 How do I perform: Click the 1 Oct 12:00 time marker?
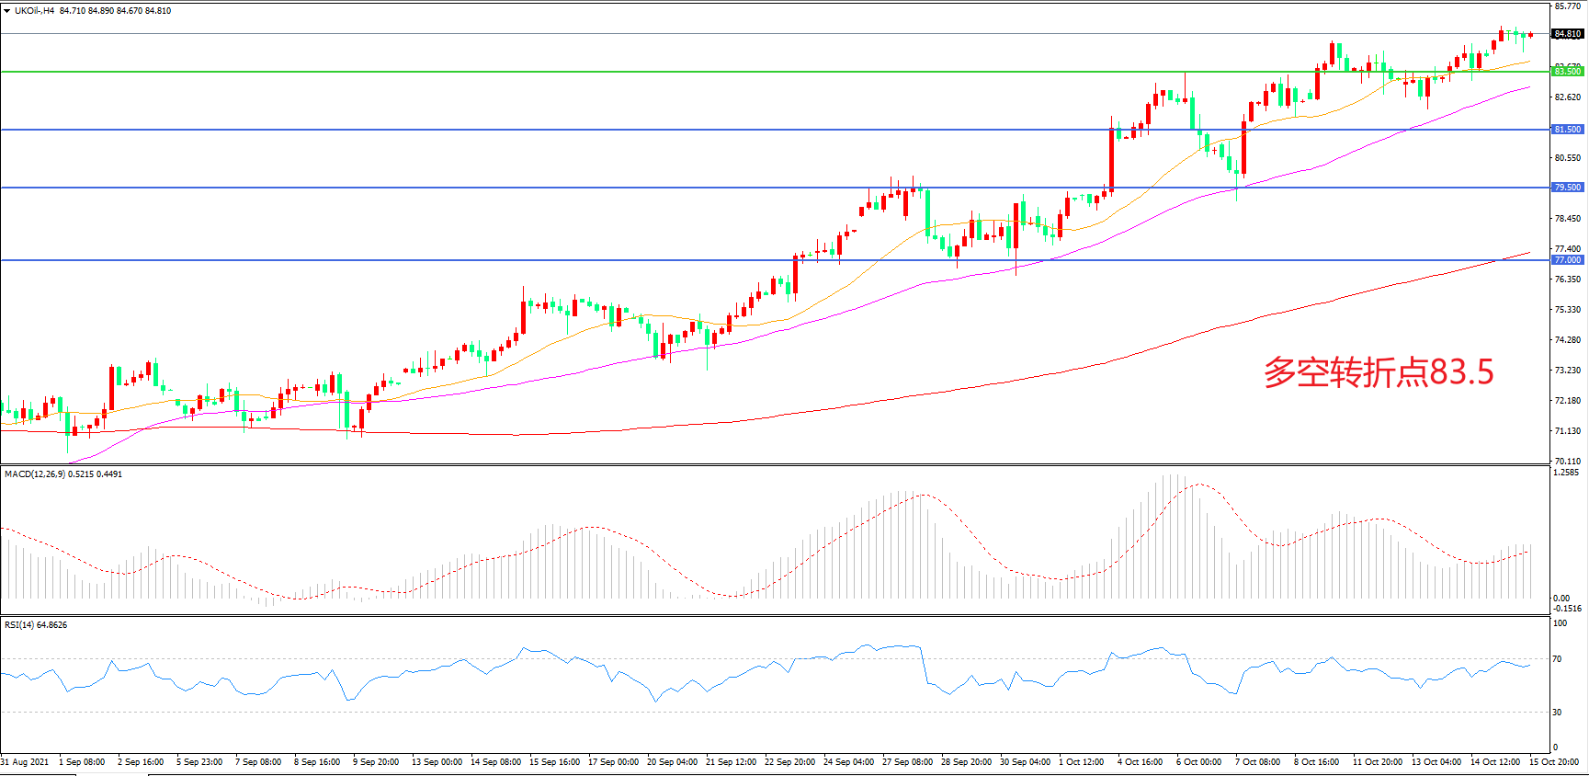(1081, 762)
